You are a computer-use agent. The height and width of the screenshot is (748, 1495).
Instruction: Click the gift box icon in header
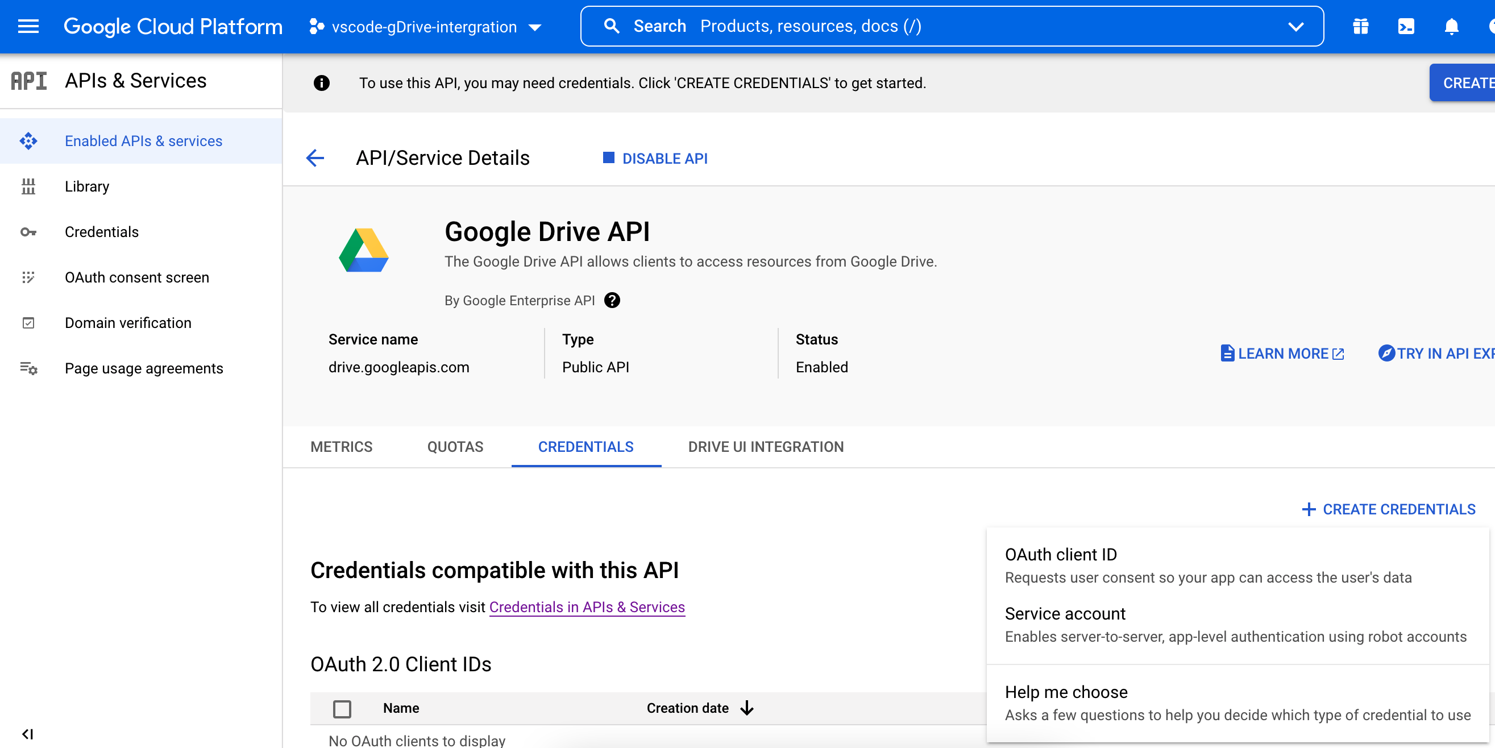[x=1360, y=27]
